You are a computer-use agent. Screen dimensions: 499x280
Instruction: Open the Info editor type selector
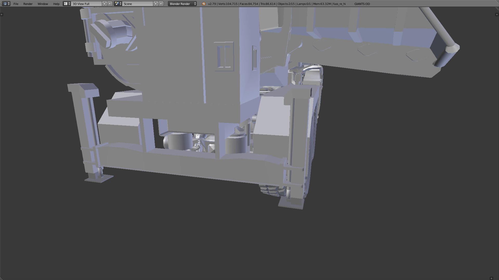pyautogui.click(x=6, y=4)
